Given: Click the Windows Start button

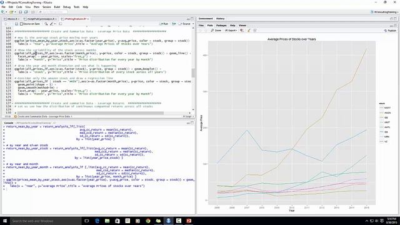Looking at the screenshot, I should click(x=5, y=221).
